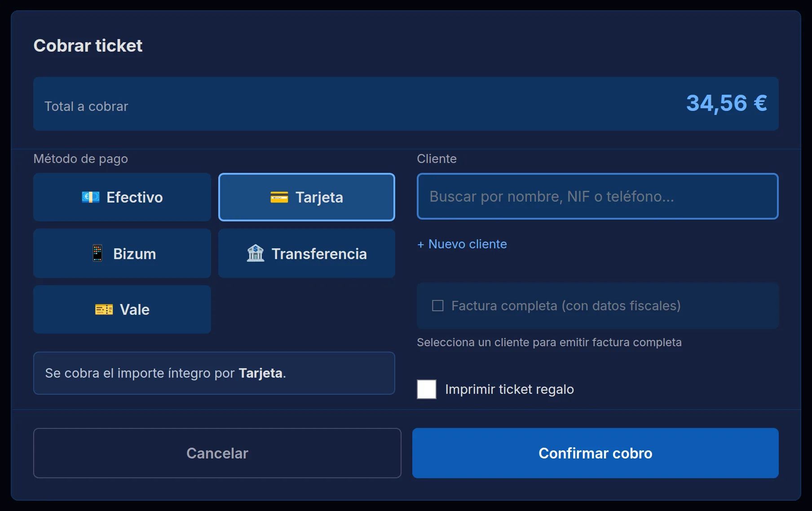812x511 pixels.
Task: Focus the Cliente search field
Action: pyautogui.click(x=598, y=196)
